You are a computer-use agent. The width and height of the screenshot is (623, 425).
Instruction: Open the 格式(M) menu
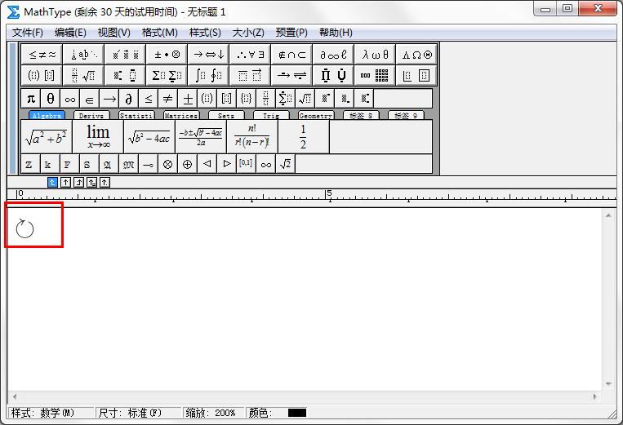point(159,33)
